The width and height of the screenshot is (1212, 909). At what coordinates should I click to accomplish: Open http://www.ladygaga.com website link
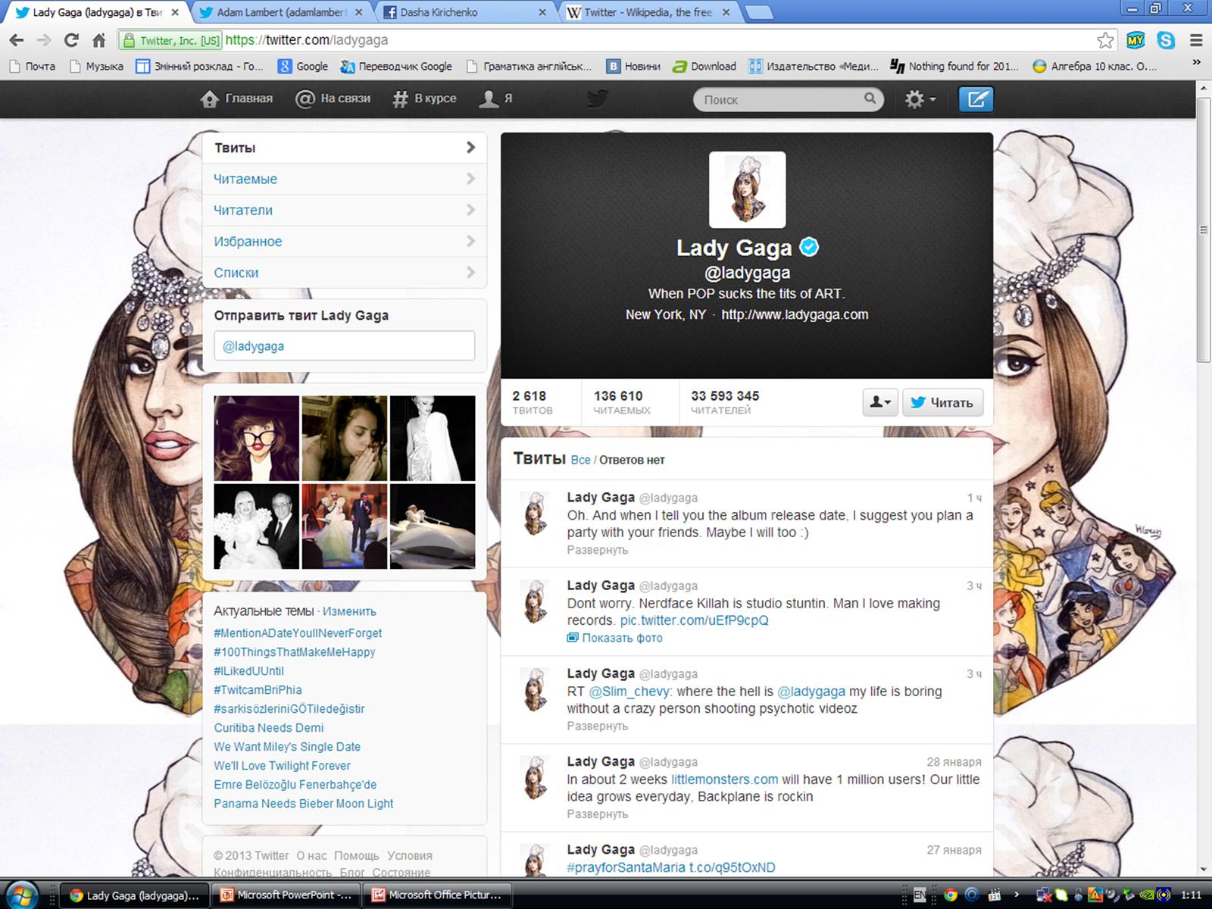(x=795, y=314)
